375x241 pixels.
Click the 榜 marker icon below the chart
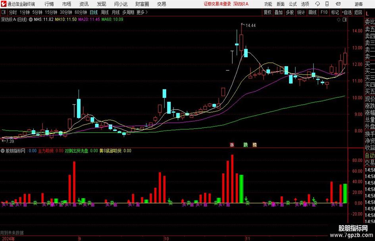click(254, 144)
